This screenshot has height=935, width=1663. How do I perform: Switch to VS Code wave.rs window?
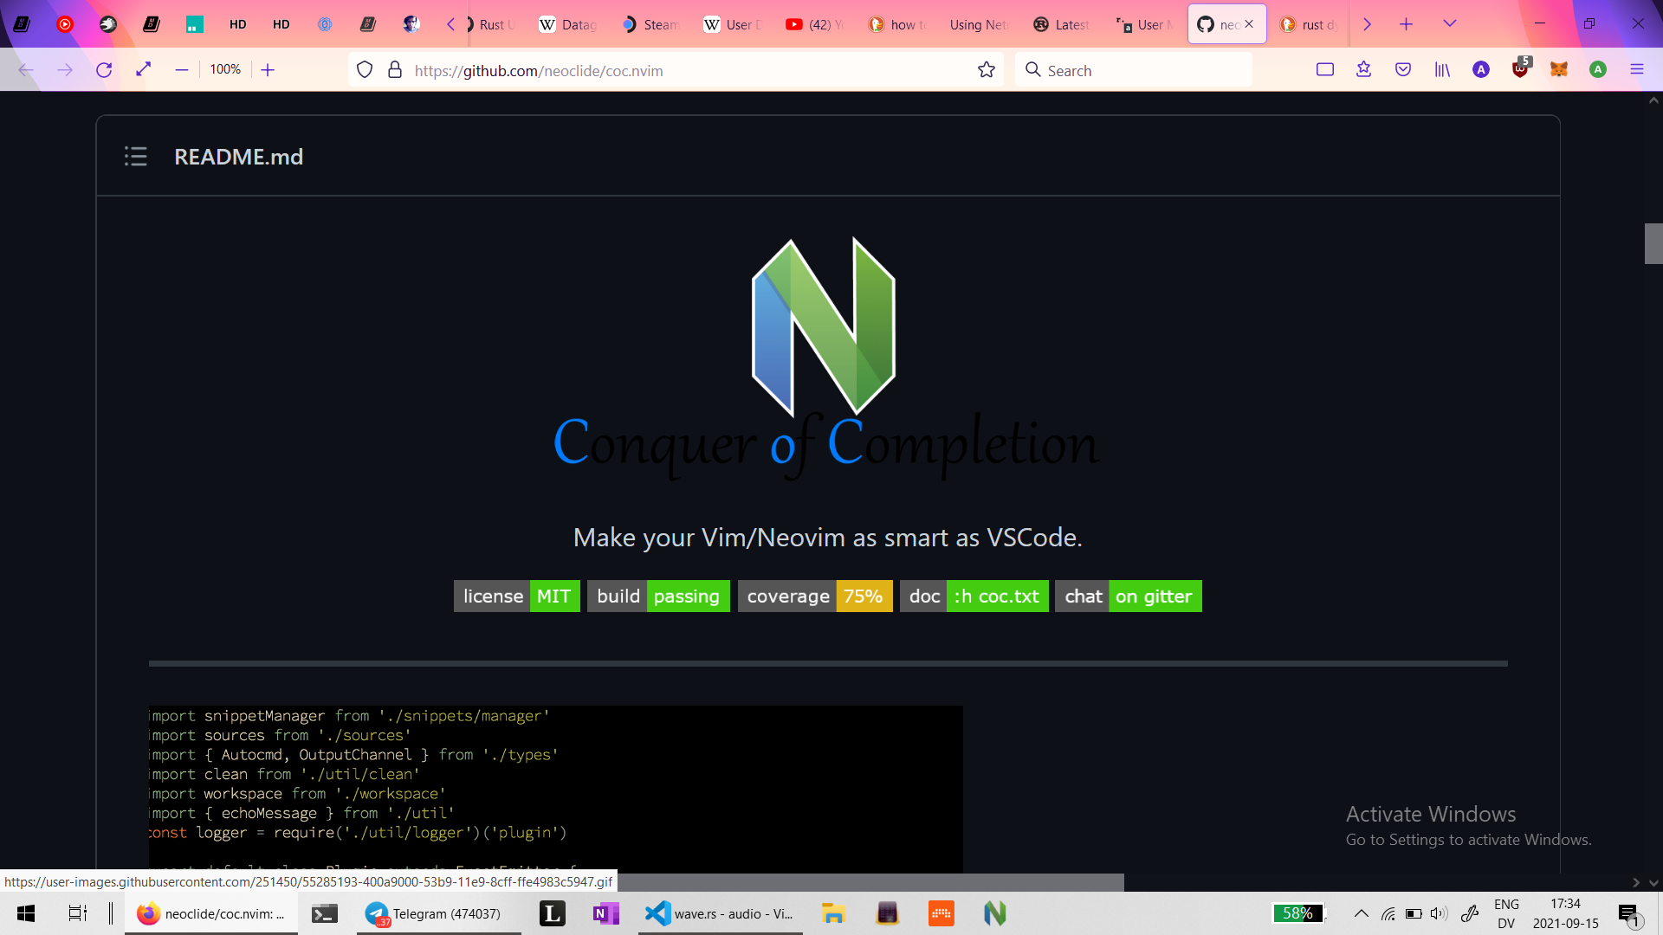click(x=721, y=913)
